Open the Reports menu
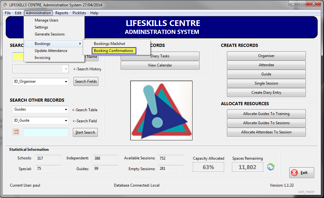The height and width of the screenshot is (198, 324). click(x=62, y=13)
